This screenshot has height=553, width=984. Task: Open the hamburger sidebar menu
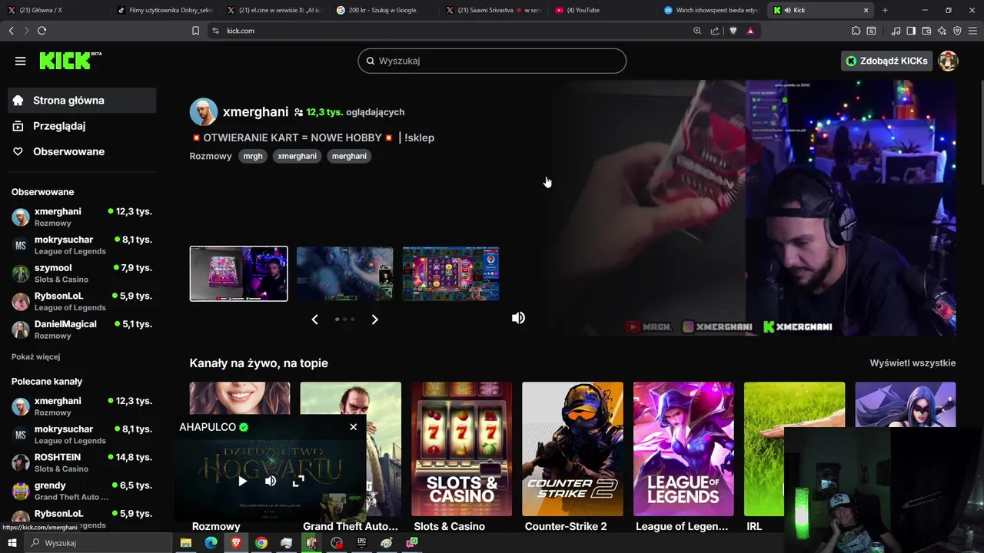21,61
